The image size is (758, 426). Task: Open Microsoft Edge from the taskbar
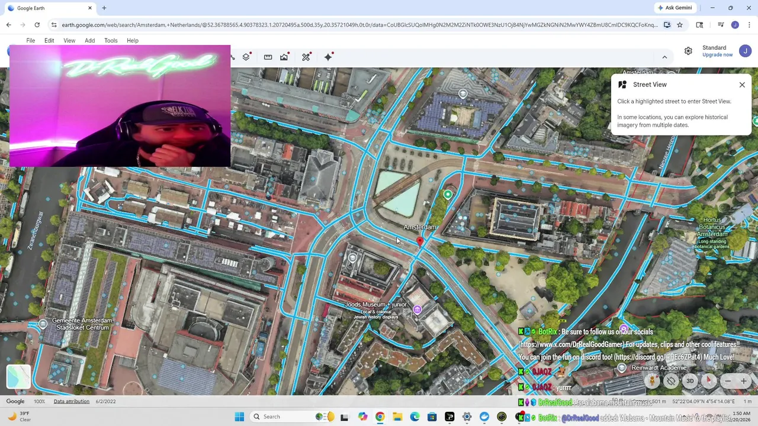415,417
